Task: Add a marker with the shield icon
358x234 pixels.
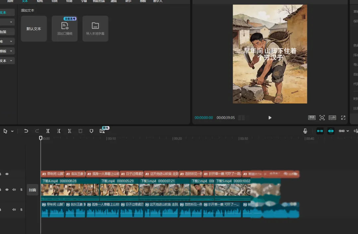Action: pos(91,131)
